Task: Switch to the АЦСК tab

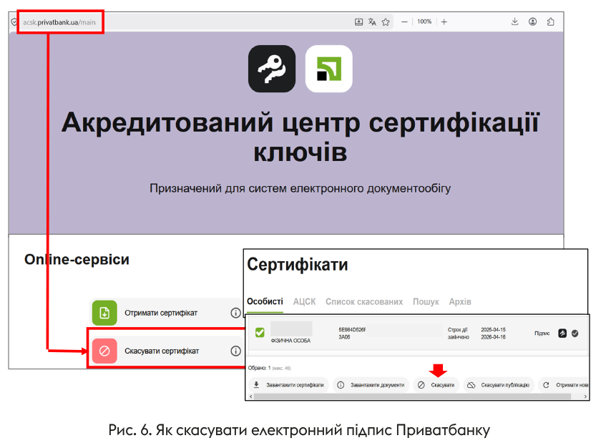Action: click(304, 301)
